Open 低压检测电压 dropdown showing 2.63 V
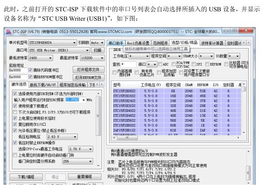The height and width of the screenshot is (192, 276). [62, 137]
